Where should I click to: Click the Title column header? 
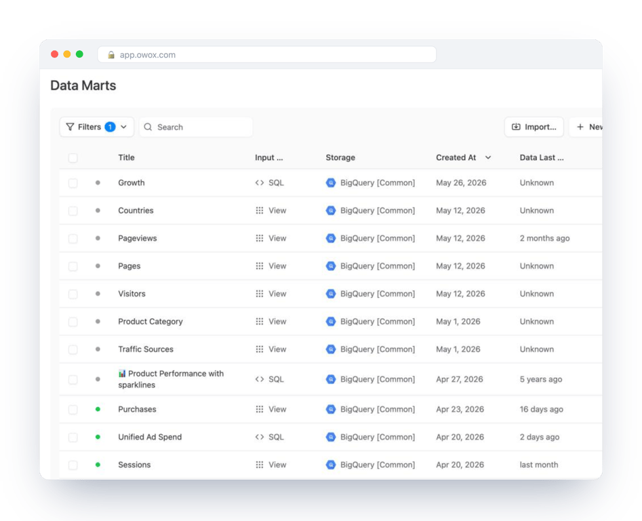coord(126,157)
